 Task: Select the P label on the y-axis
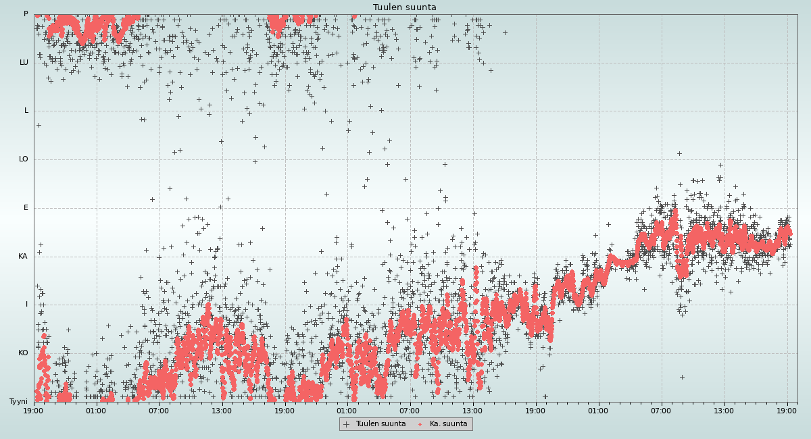26,14
